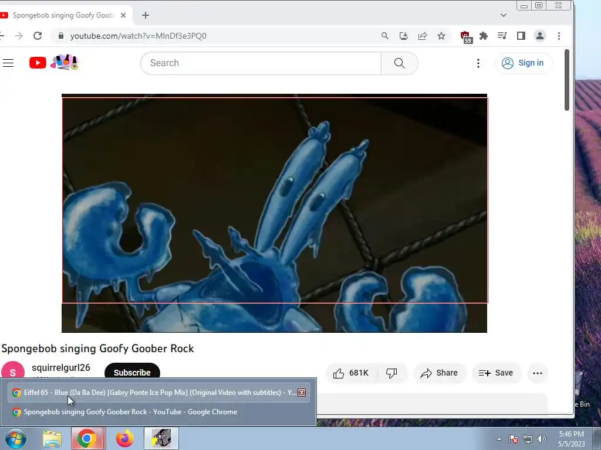The height and width of the screenshot is (450, 601).
Task: Open the volume speaker icon in tray
Action: pyautogui.click(x=542, y=439)
